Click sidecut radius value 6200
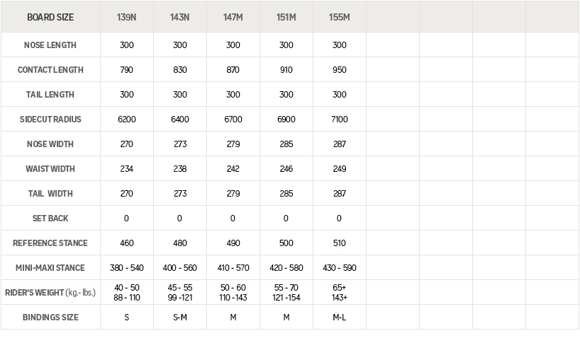 126,120
